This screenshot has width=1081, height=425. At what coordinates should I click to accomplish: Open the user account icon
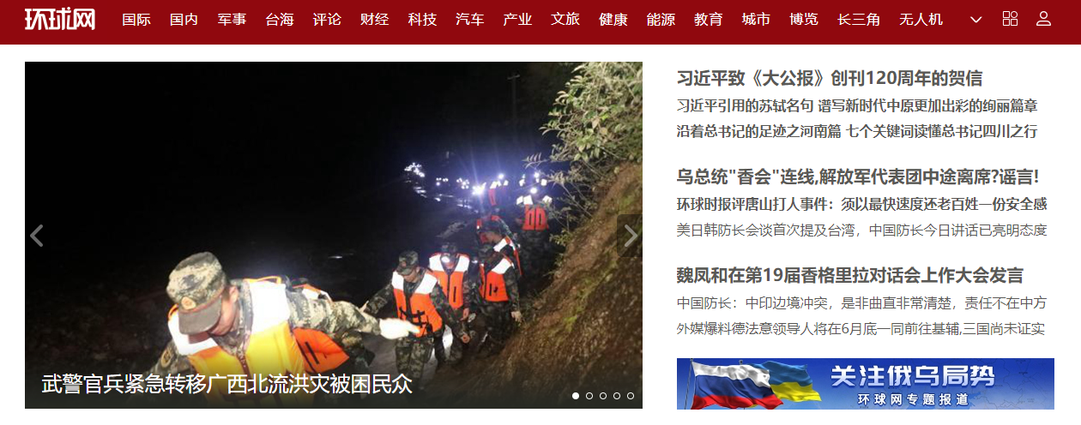click(x=1043, y=19)
